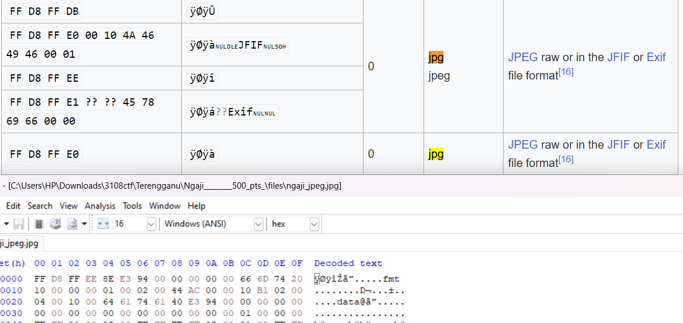Viewport: 683px width, 323px height.
Task: Click the orange highlighted jpg extension
Action: click(x=436, y=57)
